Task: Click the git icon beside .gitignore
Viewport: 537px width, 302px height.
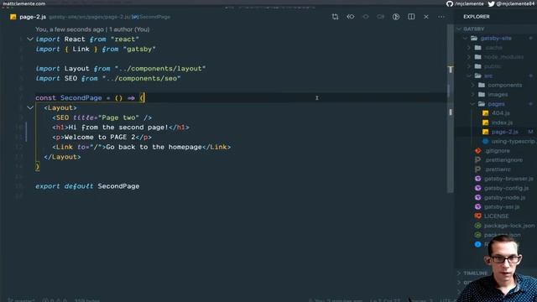Action: point(478,151)
